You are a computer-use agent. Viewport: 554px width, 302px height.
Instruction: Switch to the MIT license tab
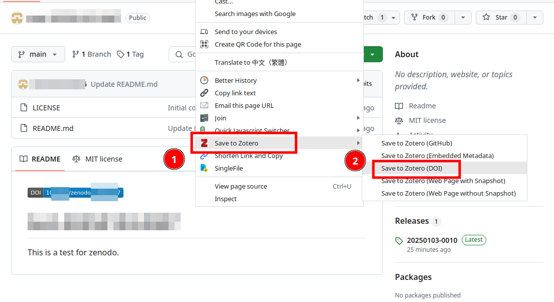97,159
